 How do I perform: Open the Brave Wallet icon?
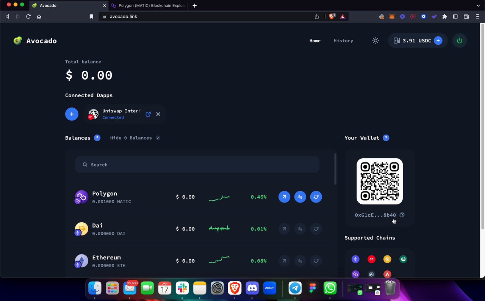click(x=466, y=17)
